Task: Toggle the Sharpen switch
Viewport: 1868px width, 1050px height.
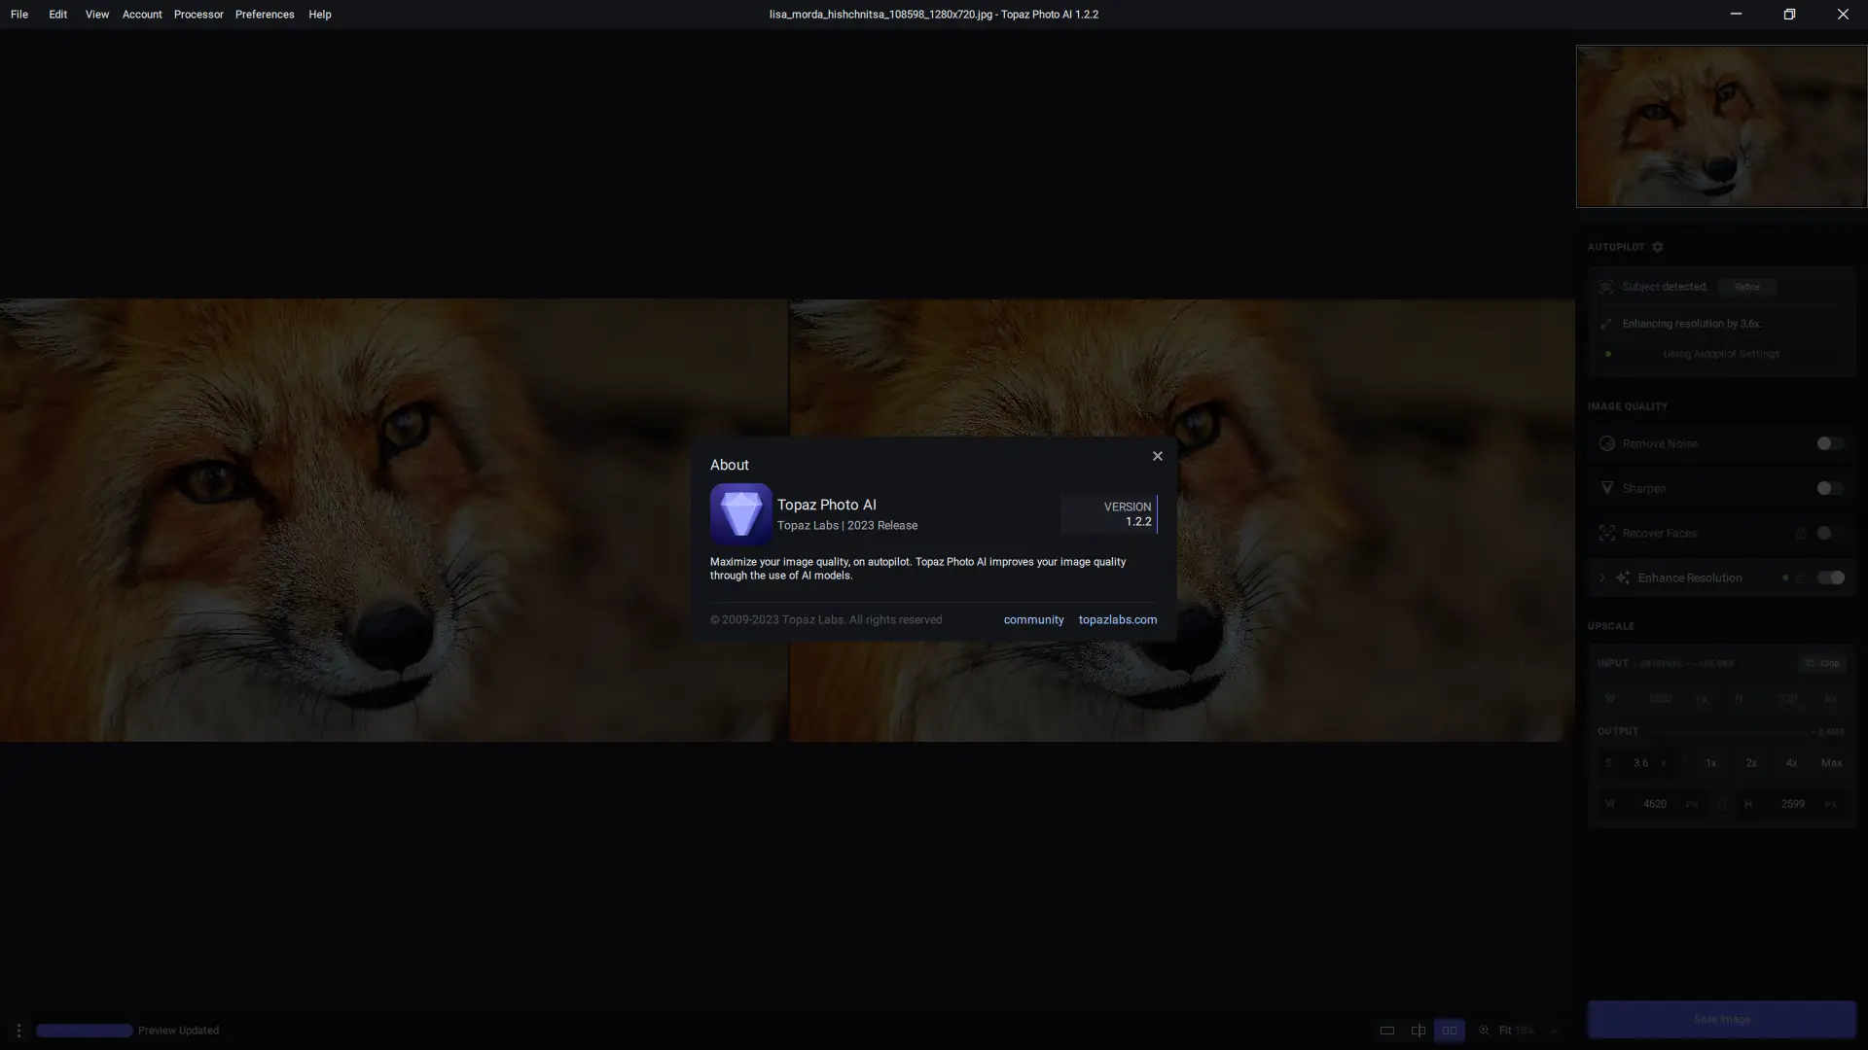Action: [x=1829, y=488]
